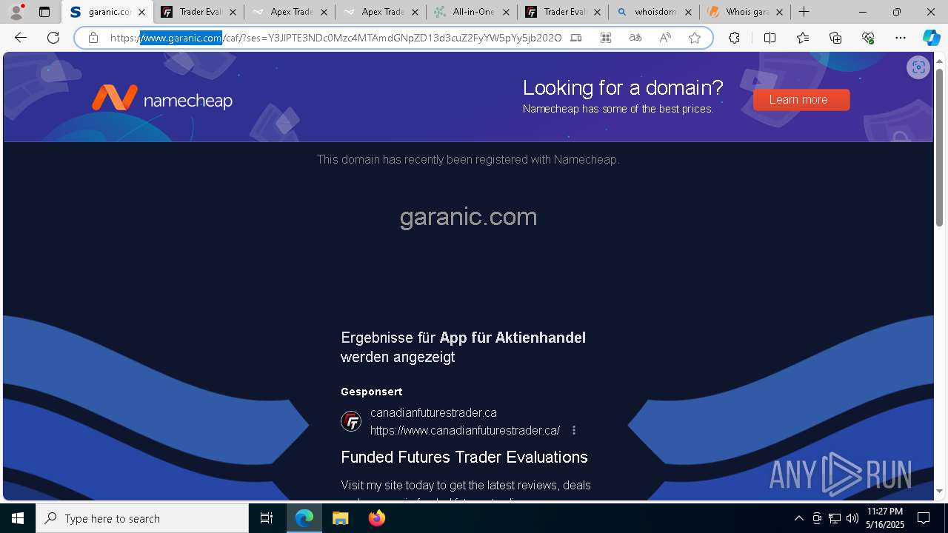This screenshot has height=533, width=948.
Task: Open the Windows Start menu
Action: pos(18,518)
